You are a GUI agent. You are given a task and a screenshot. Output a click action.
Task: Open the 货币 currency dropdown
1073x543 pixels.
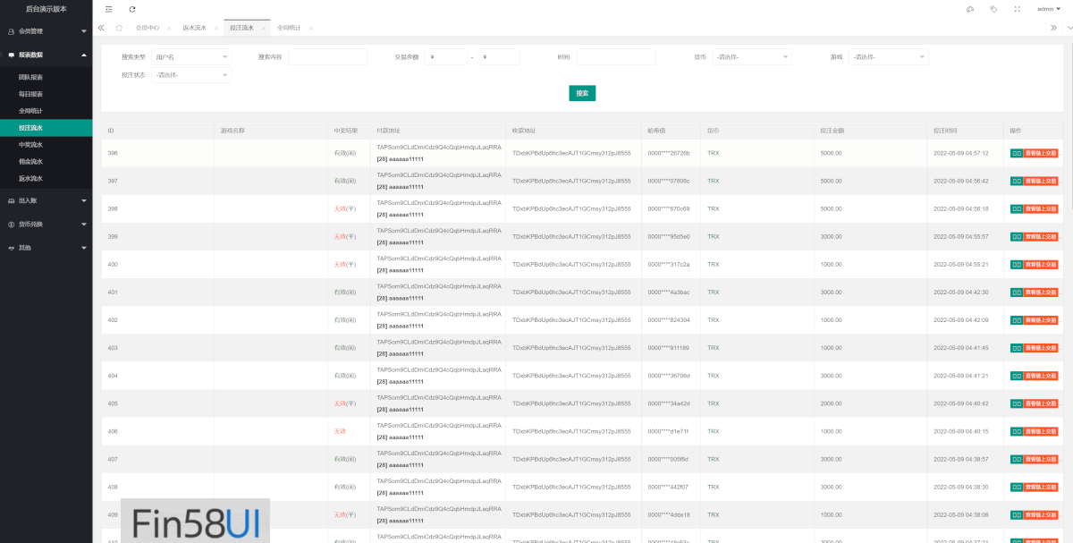(751, 57)
